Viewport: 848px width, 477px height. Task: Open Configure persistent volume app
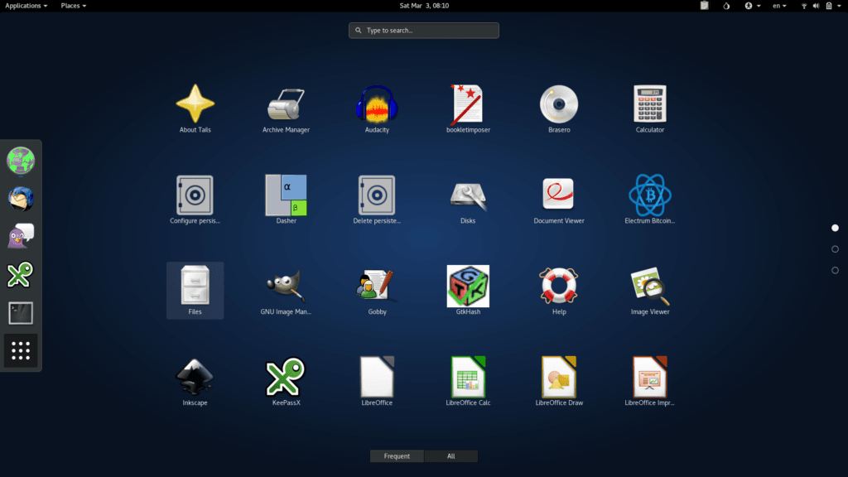click(x=195, y=195)
